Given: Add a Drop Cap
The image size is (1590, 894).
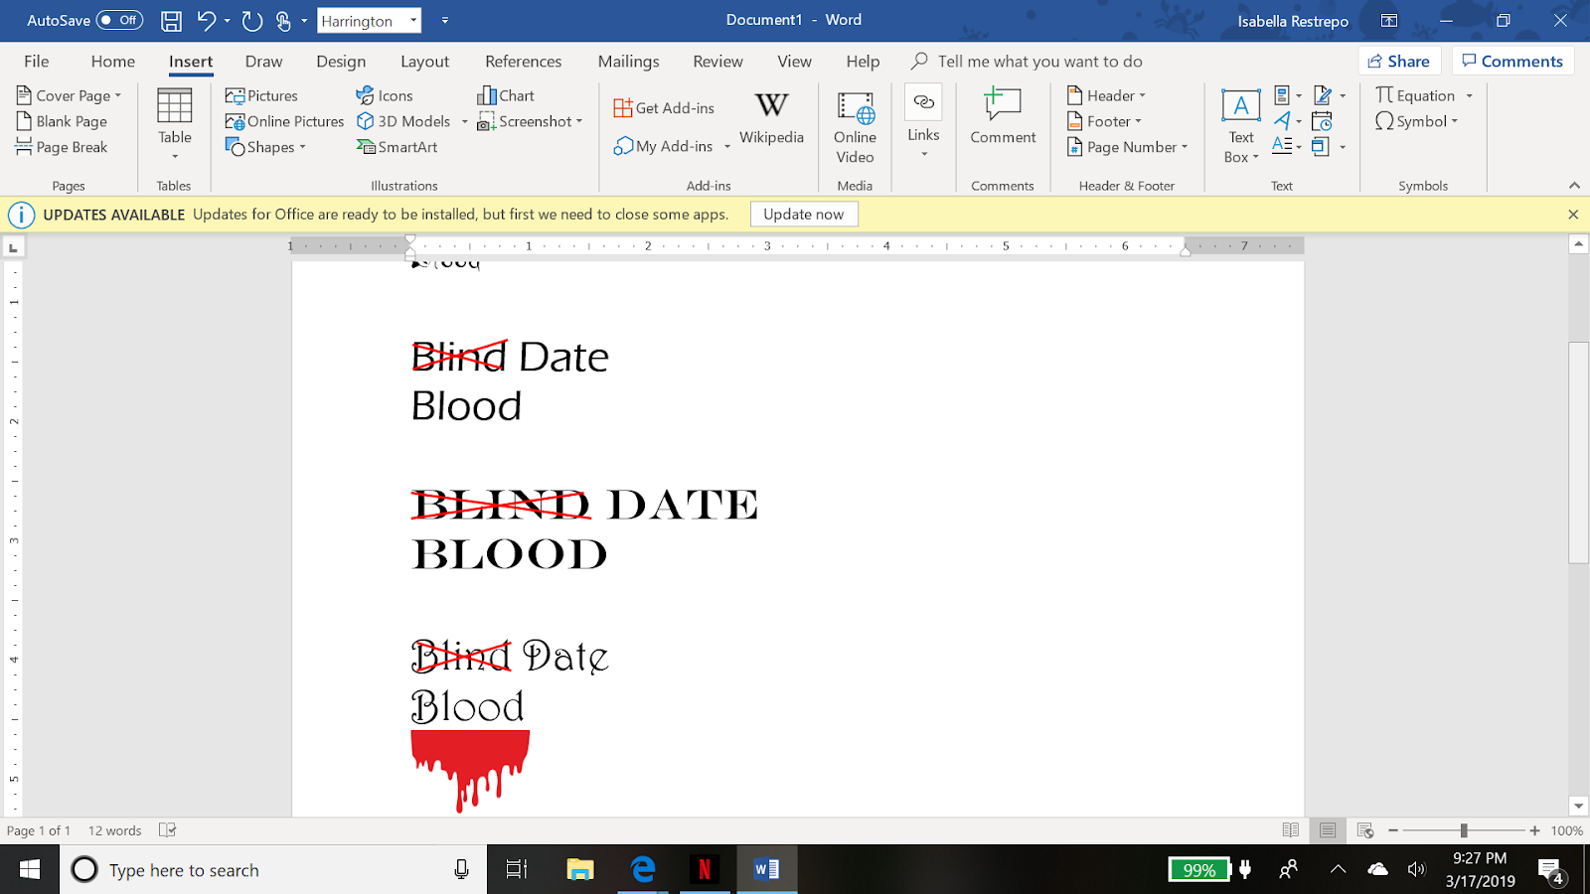Looking at the screenshot, I should (x=1287, y=147).
